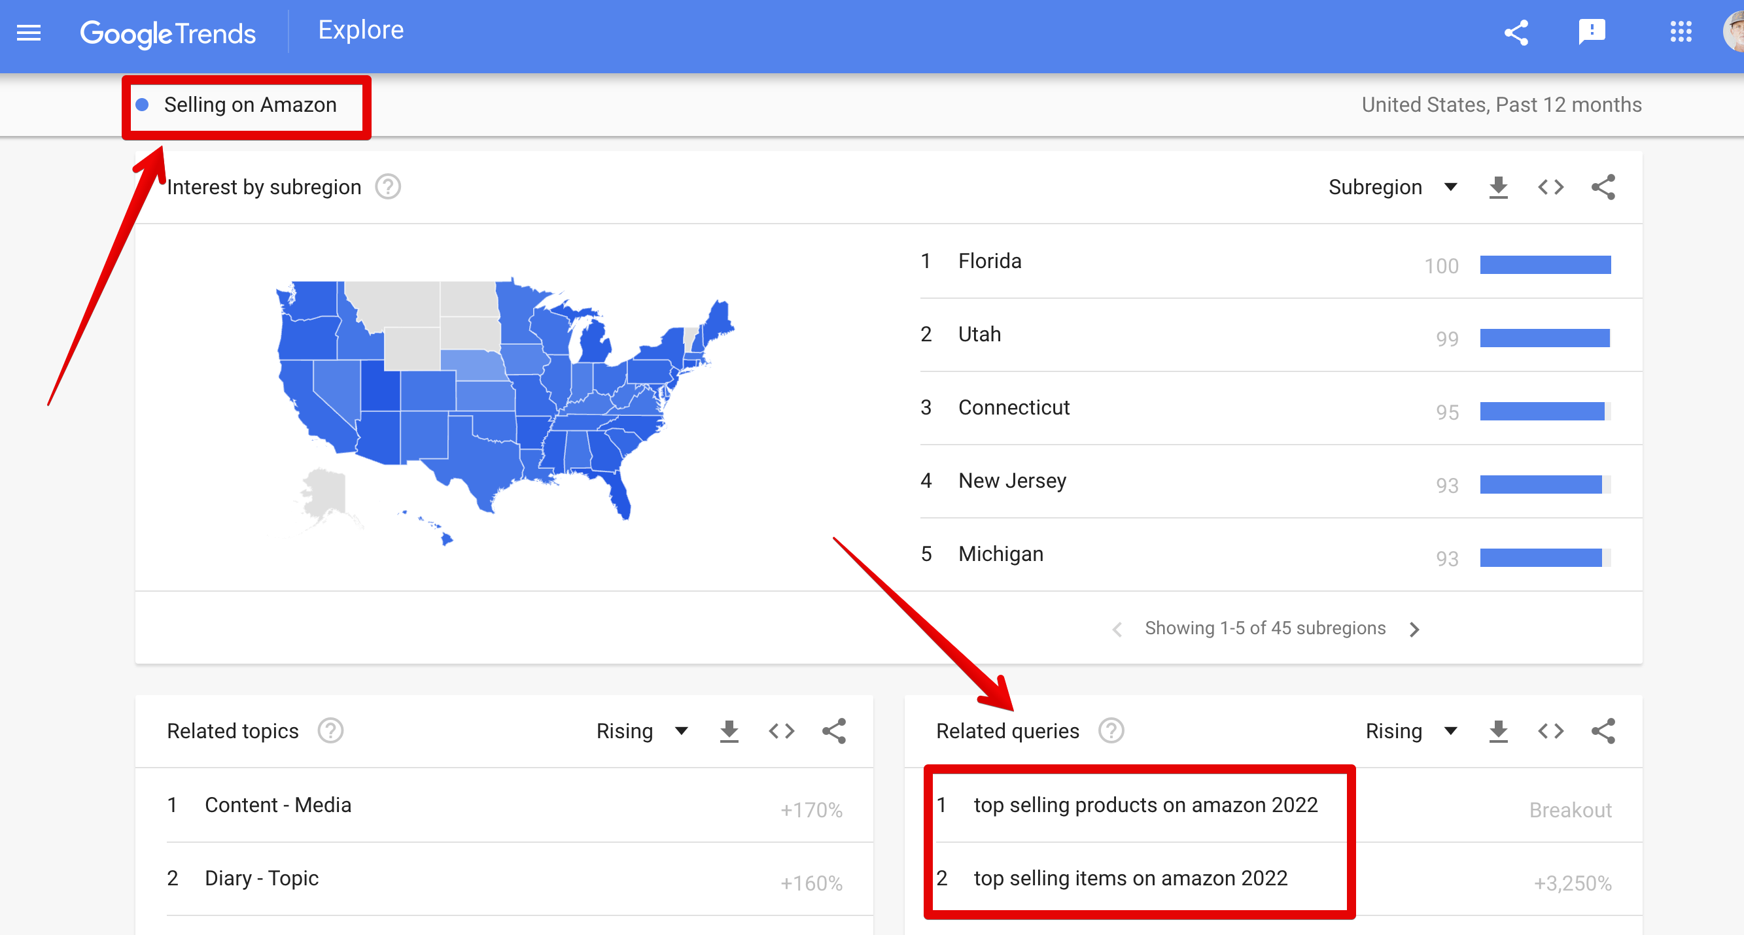Open the send feedback icon
This screenshot has width=1744, height=935.
click(x=1592, y=32)
